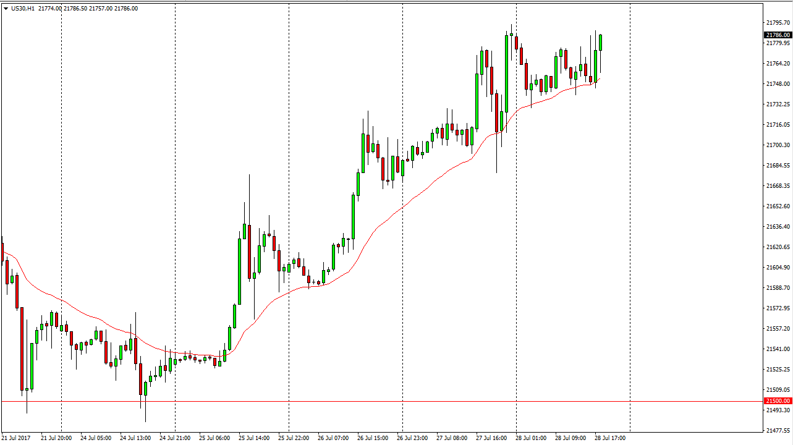Select the horizontal line at 21500.00
The image size is (793, 445).
[371, 401]
